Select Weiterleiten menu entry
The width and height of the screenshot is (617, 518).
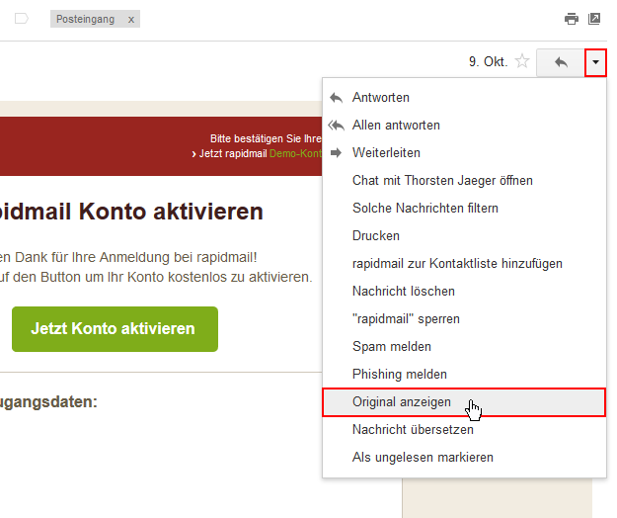click(x=464, y=152)
